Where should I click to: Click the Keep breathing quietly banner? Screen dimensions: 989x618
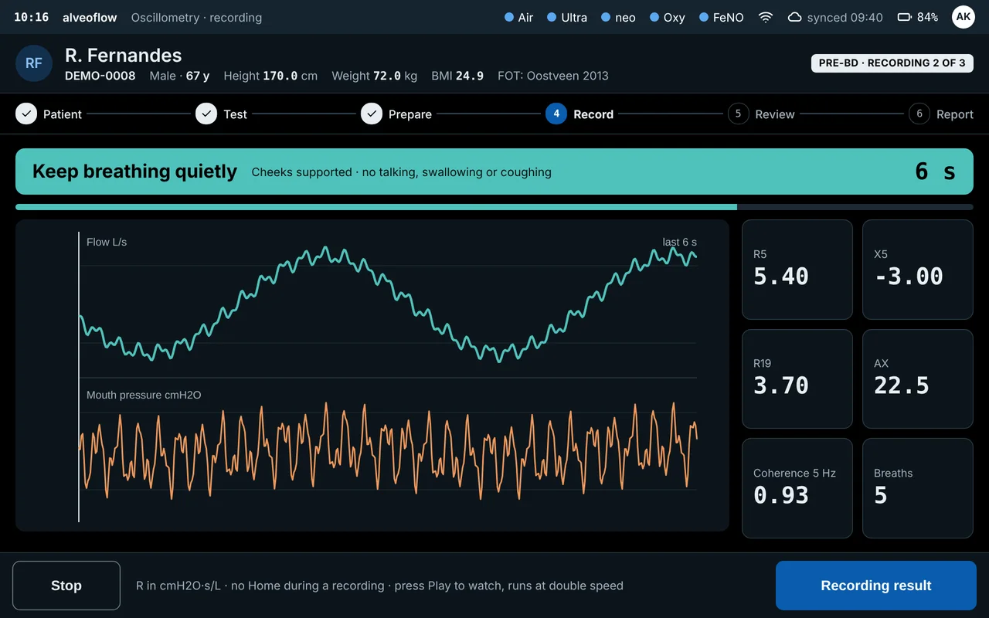[x=494, y=171]
